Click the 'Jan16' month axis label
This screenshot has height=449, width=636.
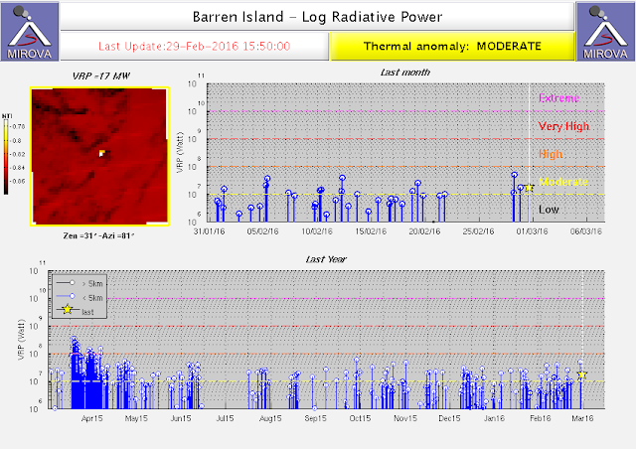(494, 418)
